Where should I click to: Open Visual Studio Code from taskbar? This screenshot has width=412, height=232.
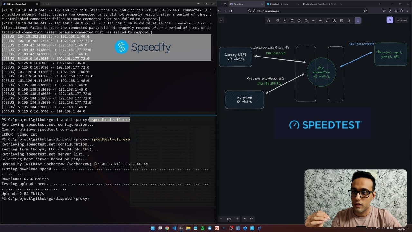[174, 228]
